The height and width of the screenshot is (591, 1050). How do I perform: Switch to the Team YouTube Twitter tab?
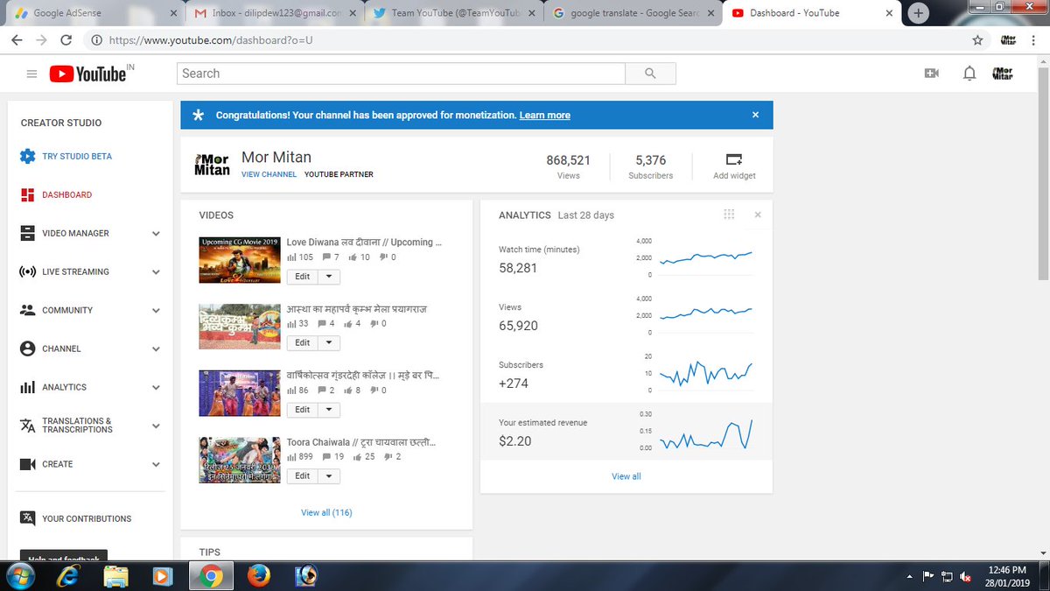click(451, 13)
